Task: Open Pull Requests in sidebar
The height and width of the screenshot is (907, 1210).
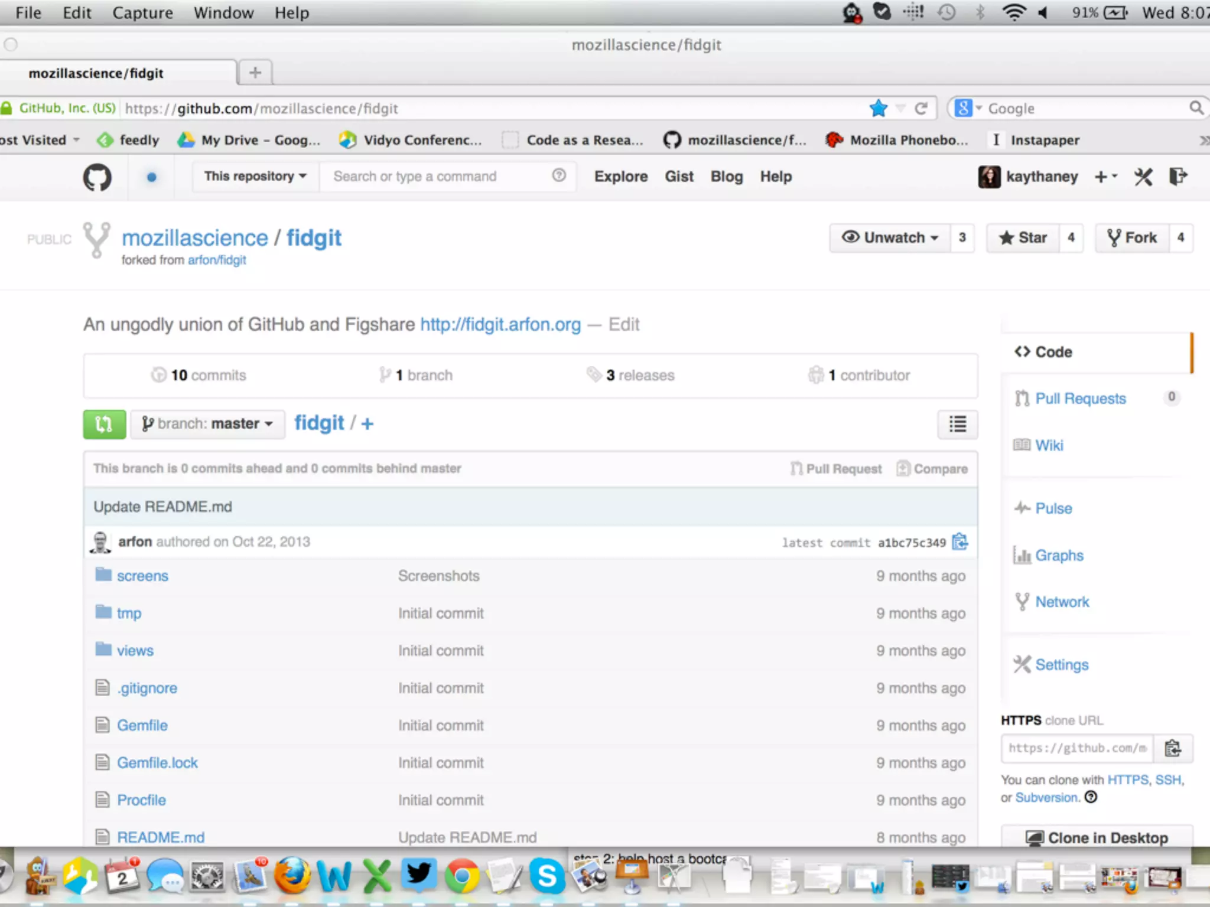Action: coord(1080,399)
